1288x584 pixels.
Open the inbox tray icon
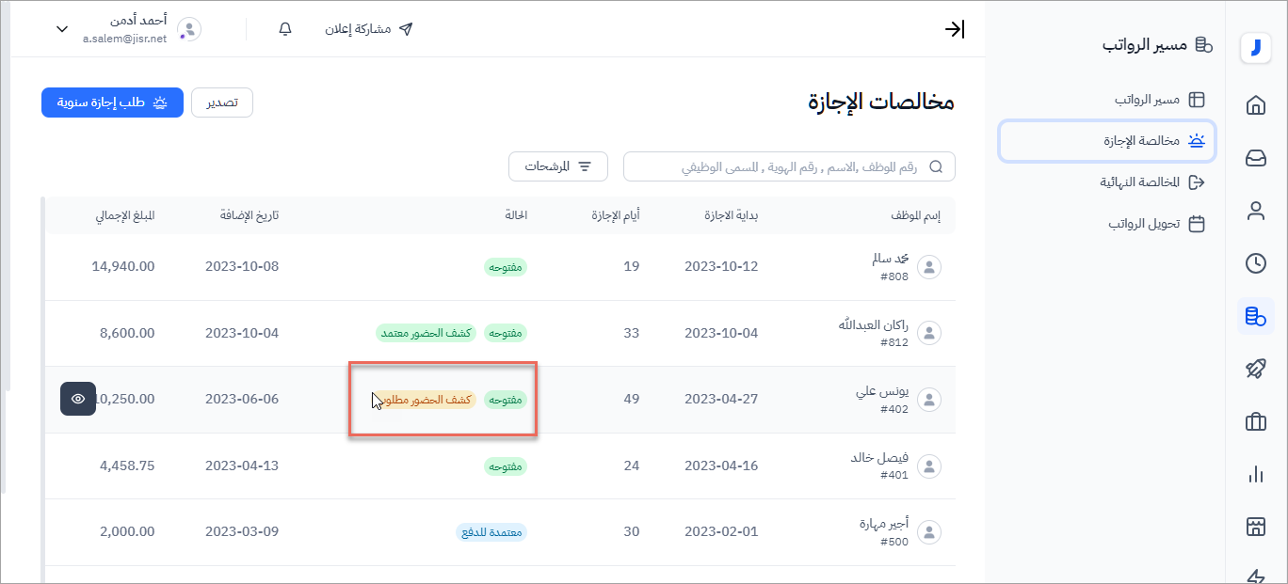(x=1255, y=158)
